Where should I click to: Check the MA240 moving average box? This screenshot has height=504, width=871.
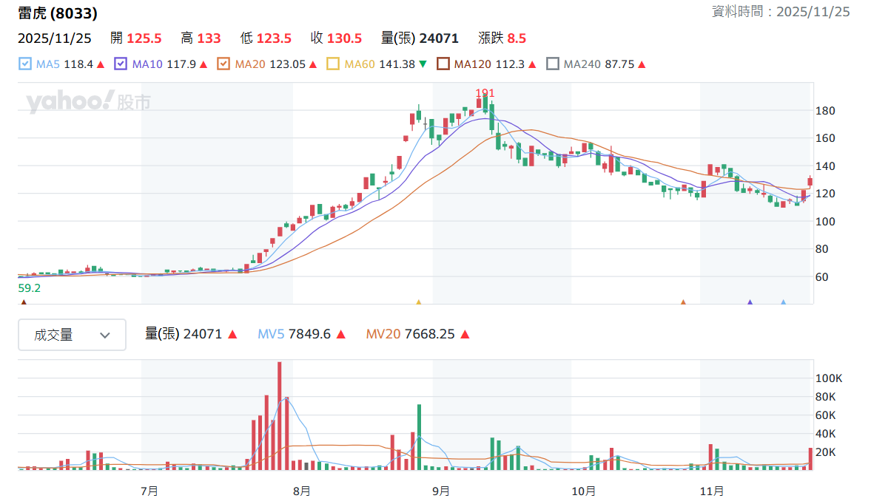tap(552, 64)
